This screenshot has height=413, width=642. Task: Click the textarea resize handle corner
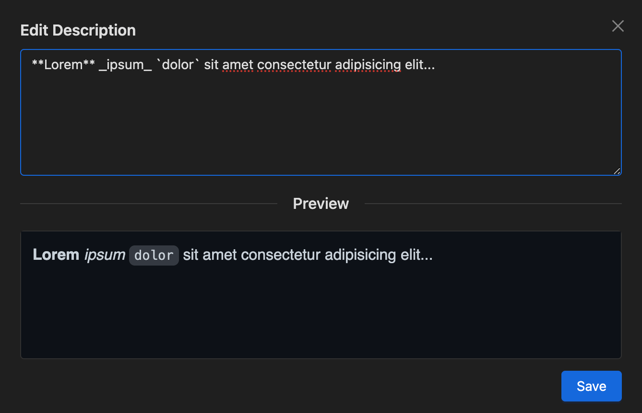pyautogui.click(x=617, y=170)
